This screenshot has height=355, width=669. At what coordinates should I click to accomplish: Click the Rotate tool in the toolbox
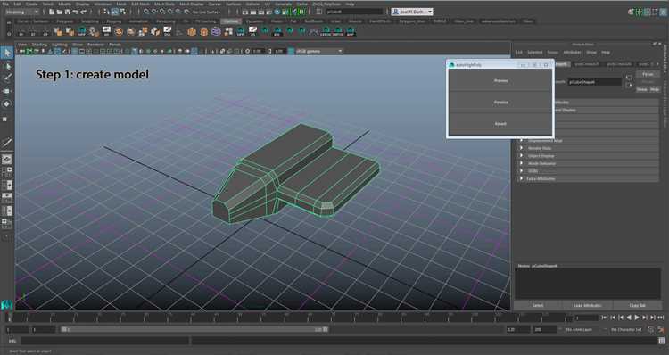tap(7, 103)
